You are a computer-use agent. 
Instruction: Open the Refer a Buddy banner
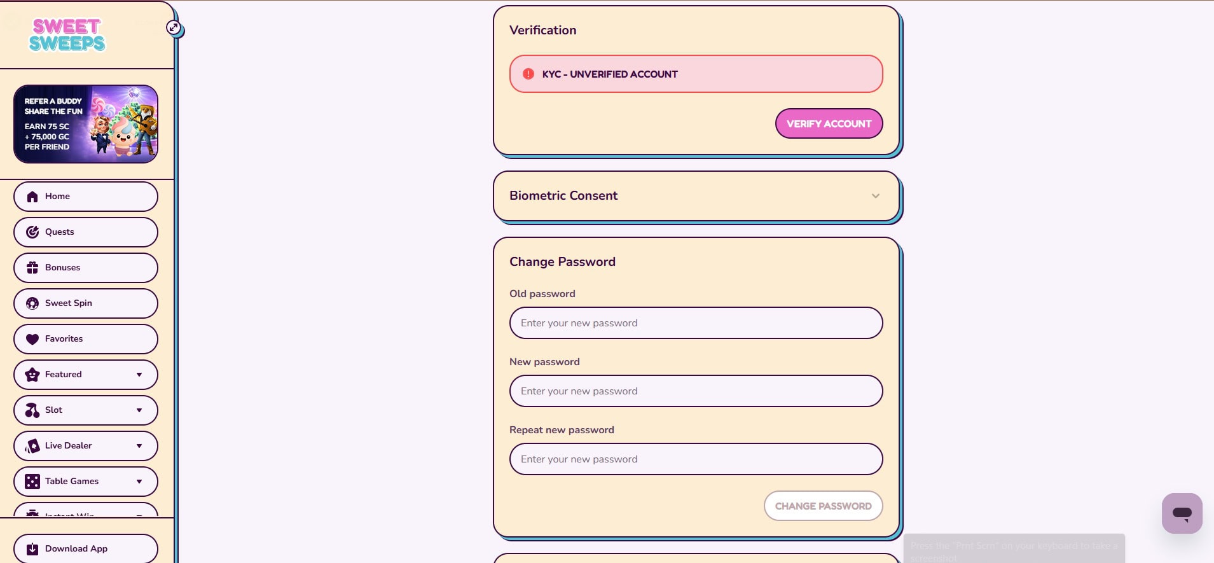pyautogui.click(x=86, y=124)
